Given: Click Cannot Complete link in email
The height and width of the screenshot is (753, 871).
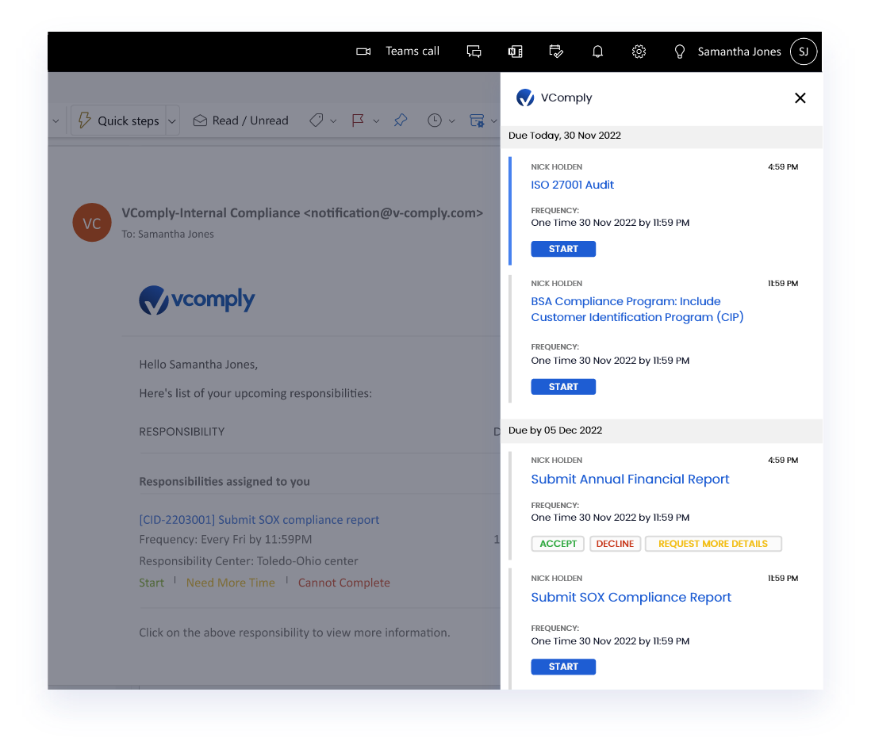Looking at the screenshot, I should (343, 583).
